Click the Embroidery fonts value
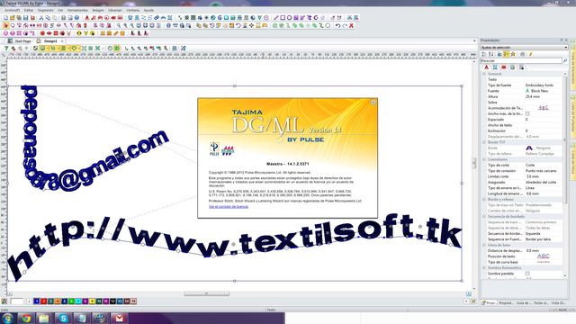This screenshot has height=324, width=576. pos(539,85)
